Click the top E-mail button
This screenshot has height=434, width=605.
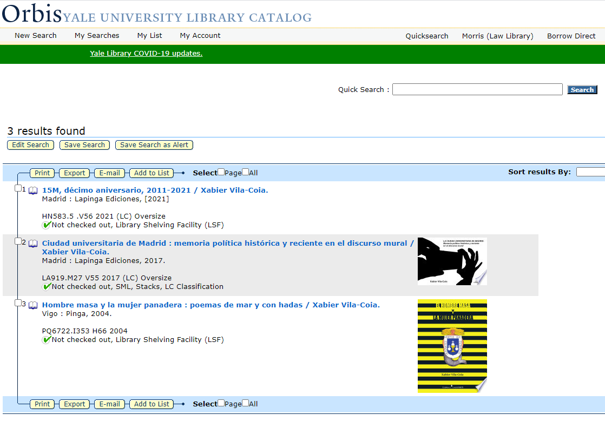point(109,173)
